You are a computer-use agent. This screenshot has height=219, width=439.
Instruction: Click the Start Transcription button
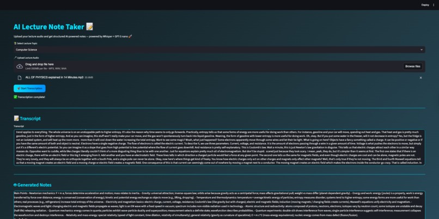(x=29, y=88)
